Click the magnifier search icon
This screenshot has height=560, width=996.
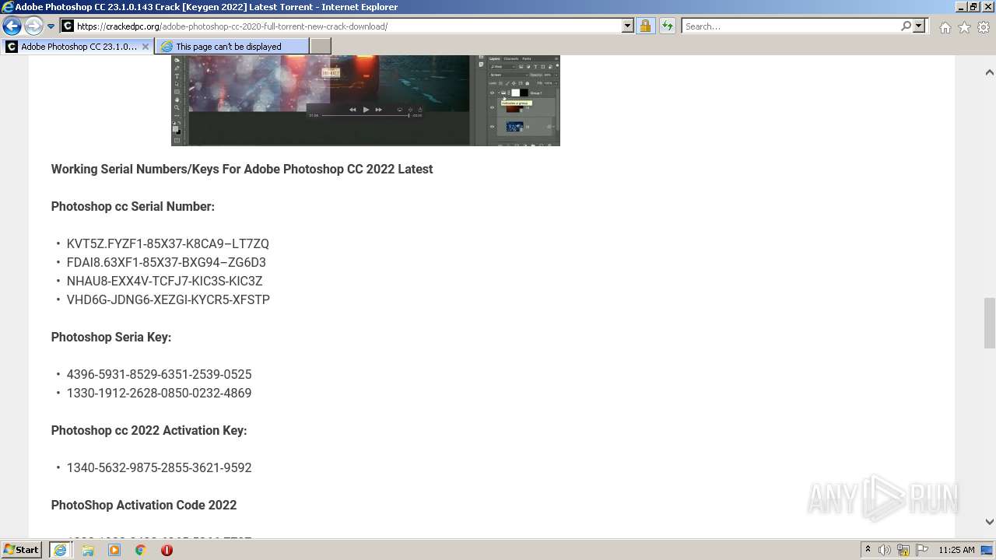tap(906, 26)
